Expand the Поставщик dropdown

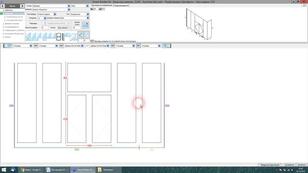point(55,14)
